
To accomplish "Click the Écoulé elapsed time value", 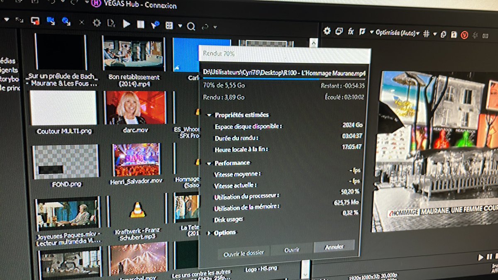I will 354,97.
